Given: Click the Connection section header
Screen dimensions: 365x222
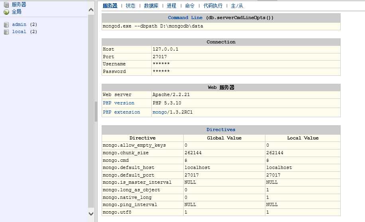Looking at the screenshot, I should point(221,42).
